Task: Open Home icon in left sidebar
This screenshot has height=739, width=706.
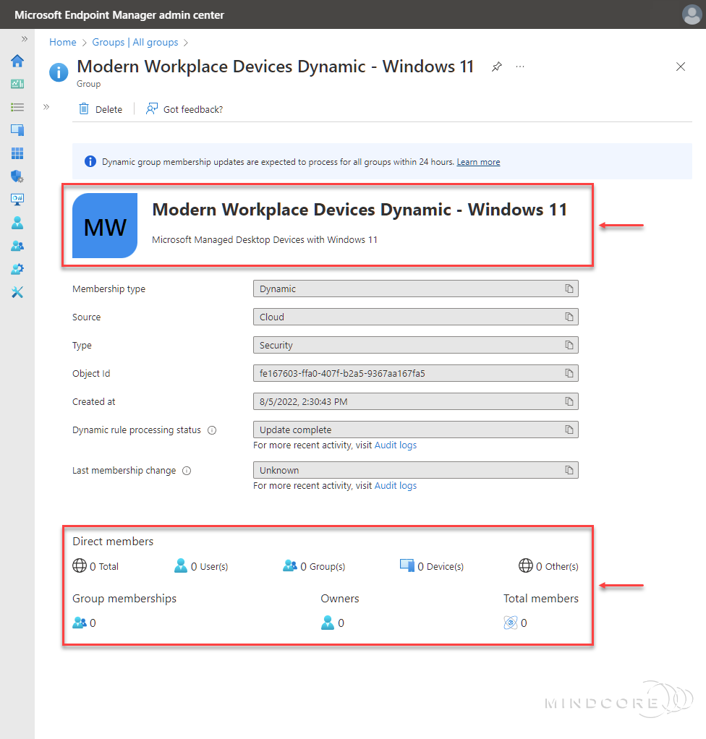Action: [x=17, y=61]
